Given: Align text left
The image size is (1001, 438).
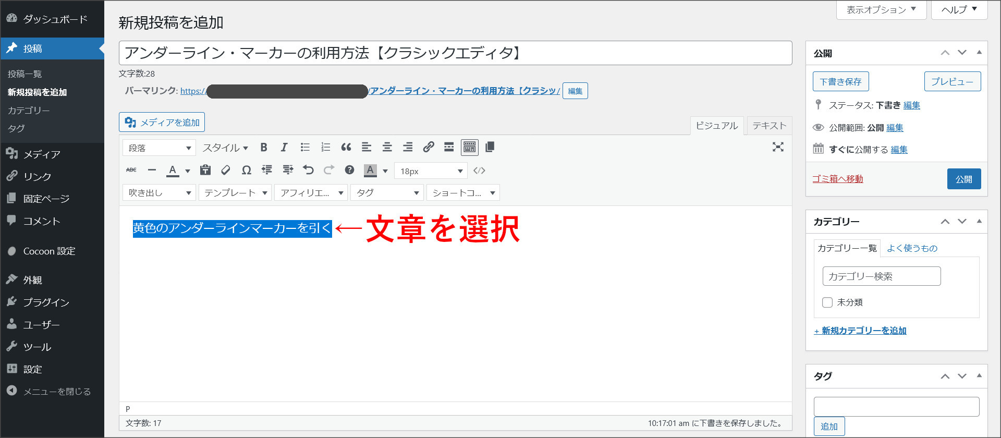Looking at the screenshot, I should (x=367, y=148).
